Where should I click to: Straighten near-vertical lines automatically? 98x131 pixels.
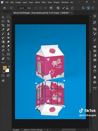click(x=35, y=8)
